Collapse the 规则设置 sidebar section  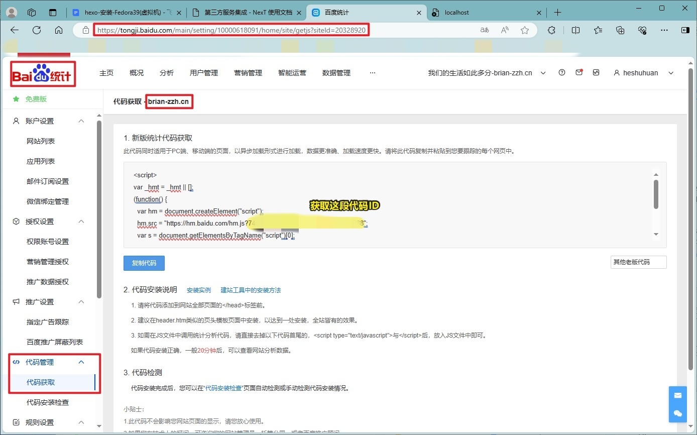click(x=81, y=422)
